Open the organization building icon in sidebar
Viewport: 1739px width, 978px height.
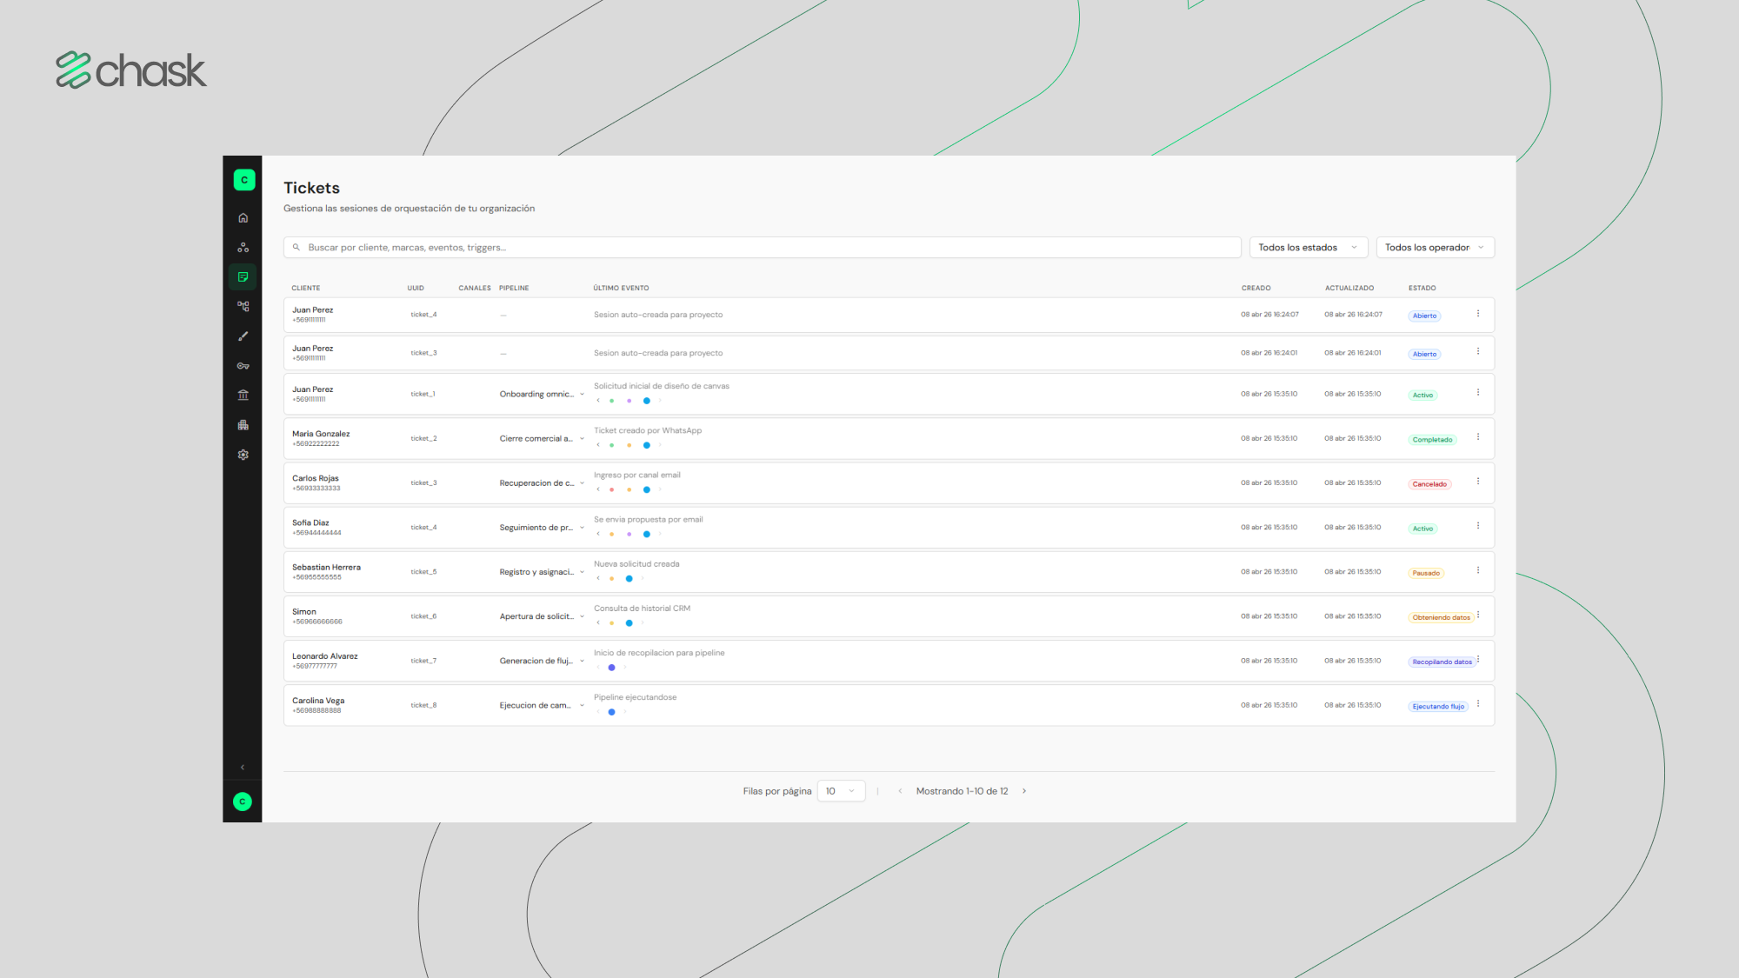click(243, 425)
